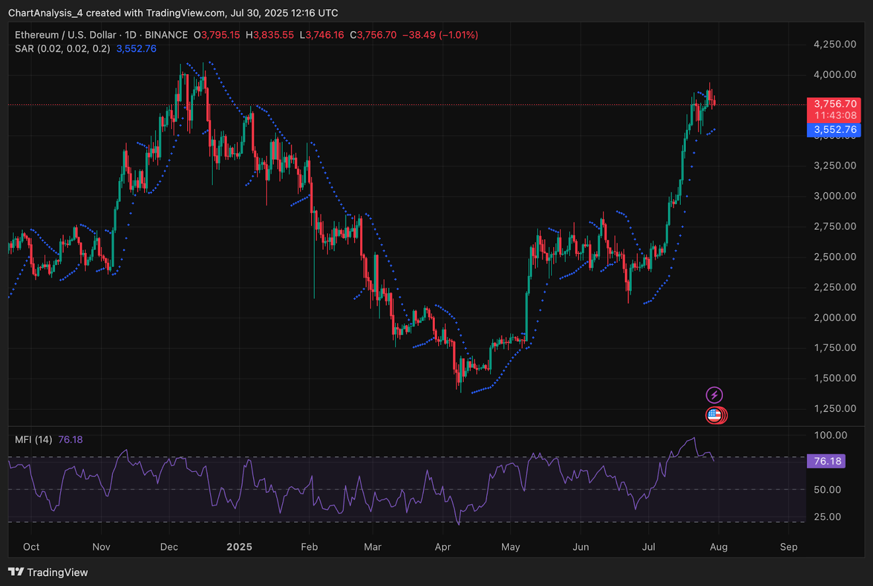Click the 50.00 level on MFI scale

tap(827, 490)
